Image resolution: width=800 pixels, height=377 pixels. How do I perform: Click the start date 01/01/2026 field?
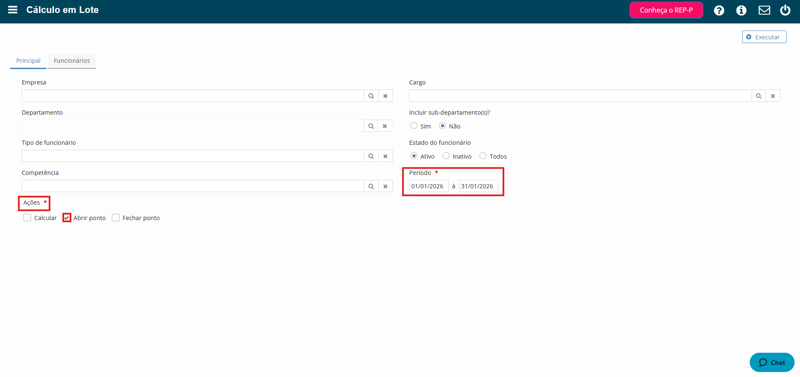428,186
